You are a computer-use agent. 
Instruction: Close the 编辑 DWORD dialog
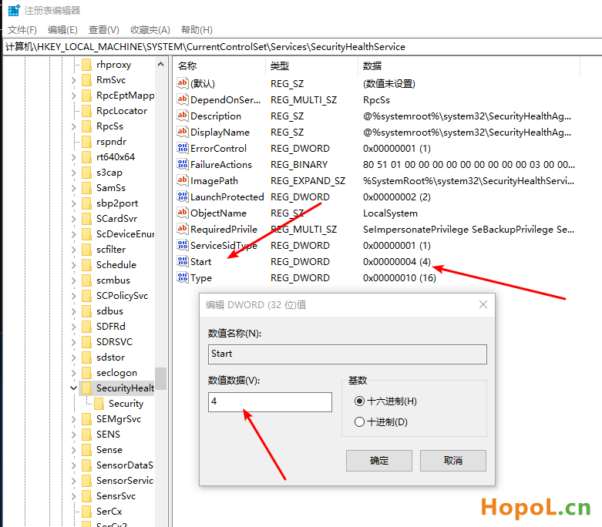pyautogui.click(x=483, y=305)
